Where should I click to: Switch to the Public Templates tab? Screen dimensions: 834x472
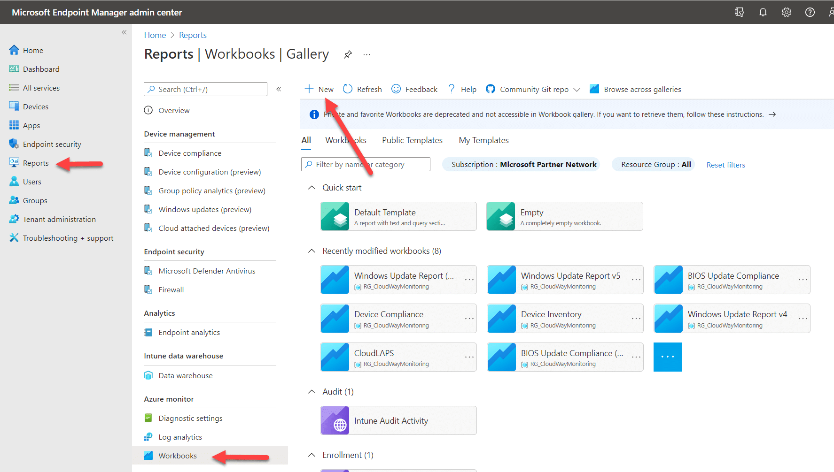(x=412, y=140)
